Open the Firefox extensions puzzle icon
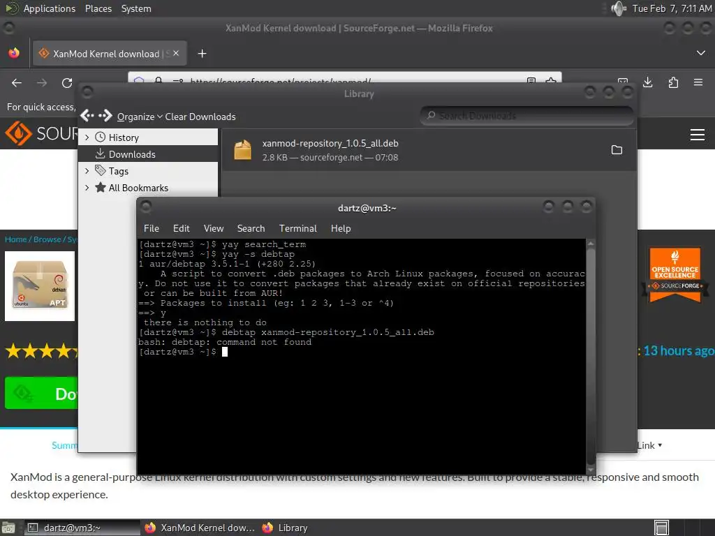Screen dimensions: 715x536 (x=673, y=82)
